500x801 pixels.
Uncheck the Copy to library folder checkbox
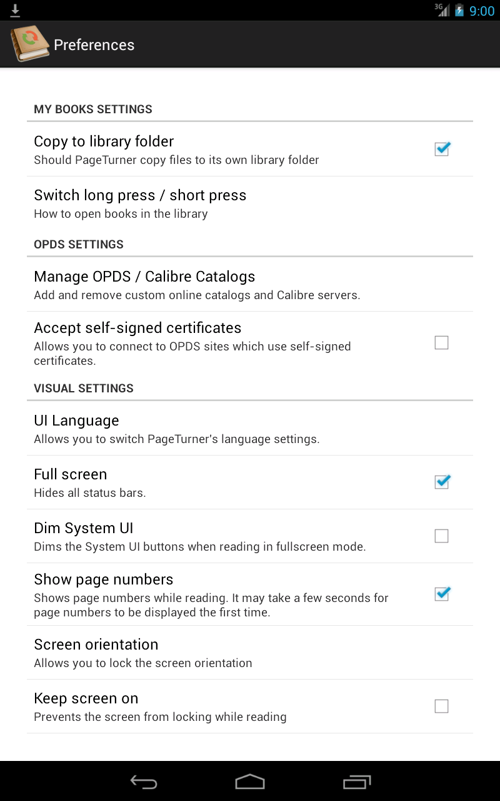tap(442, 149)
